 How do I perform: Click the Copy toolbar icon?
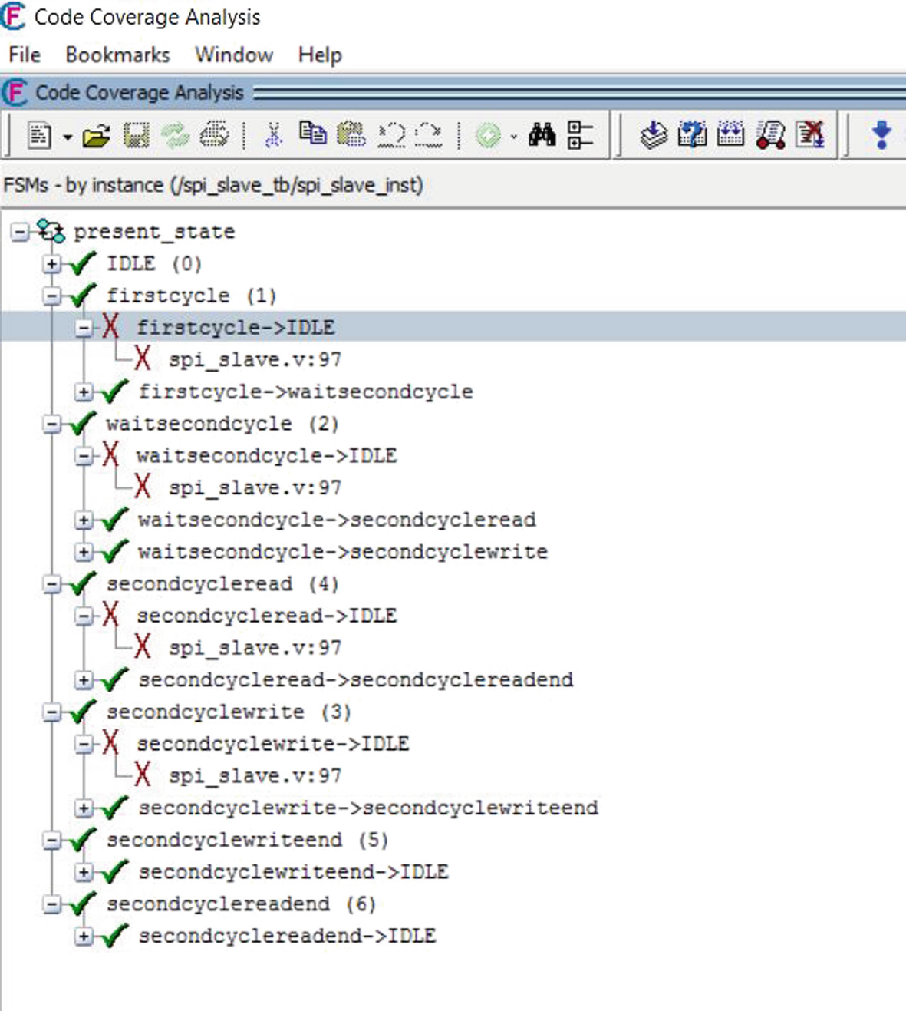pyautogui.click(x=312, y=134)
